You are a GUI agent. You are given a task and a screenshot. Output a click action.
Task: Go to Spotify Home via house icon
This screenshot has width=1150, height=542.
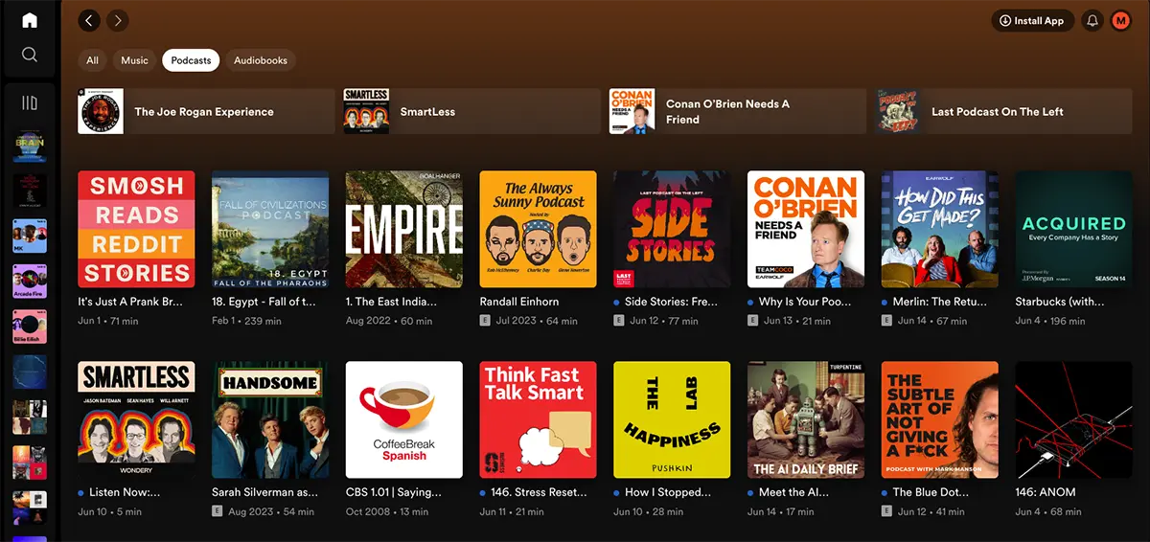30,20
